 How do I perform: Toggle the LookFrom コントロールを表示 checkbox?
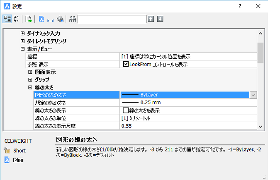point(126,64)
